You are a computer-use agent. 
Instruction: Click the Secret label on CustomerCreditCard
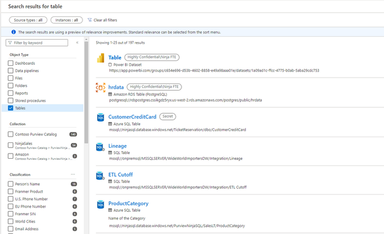click(167, 117)
